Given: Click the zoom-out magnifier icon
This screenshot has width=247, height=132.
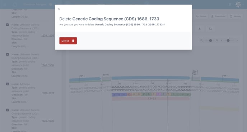Looking at the screenshot, I should click(x=201, y=41).
